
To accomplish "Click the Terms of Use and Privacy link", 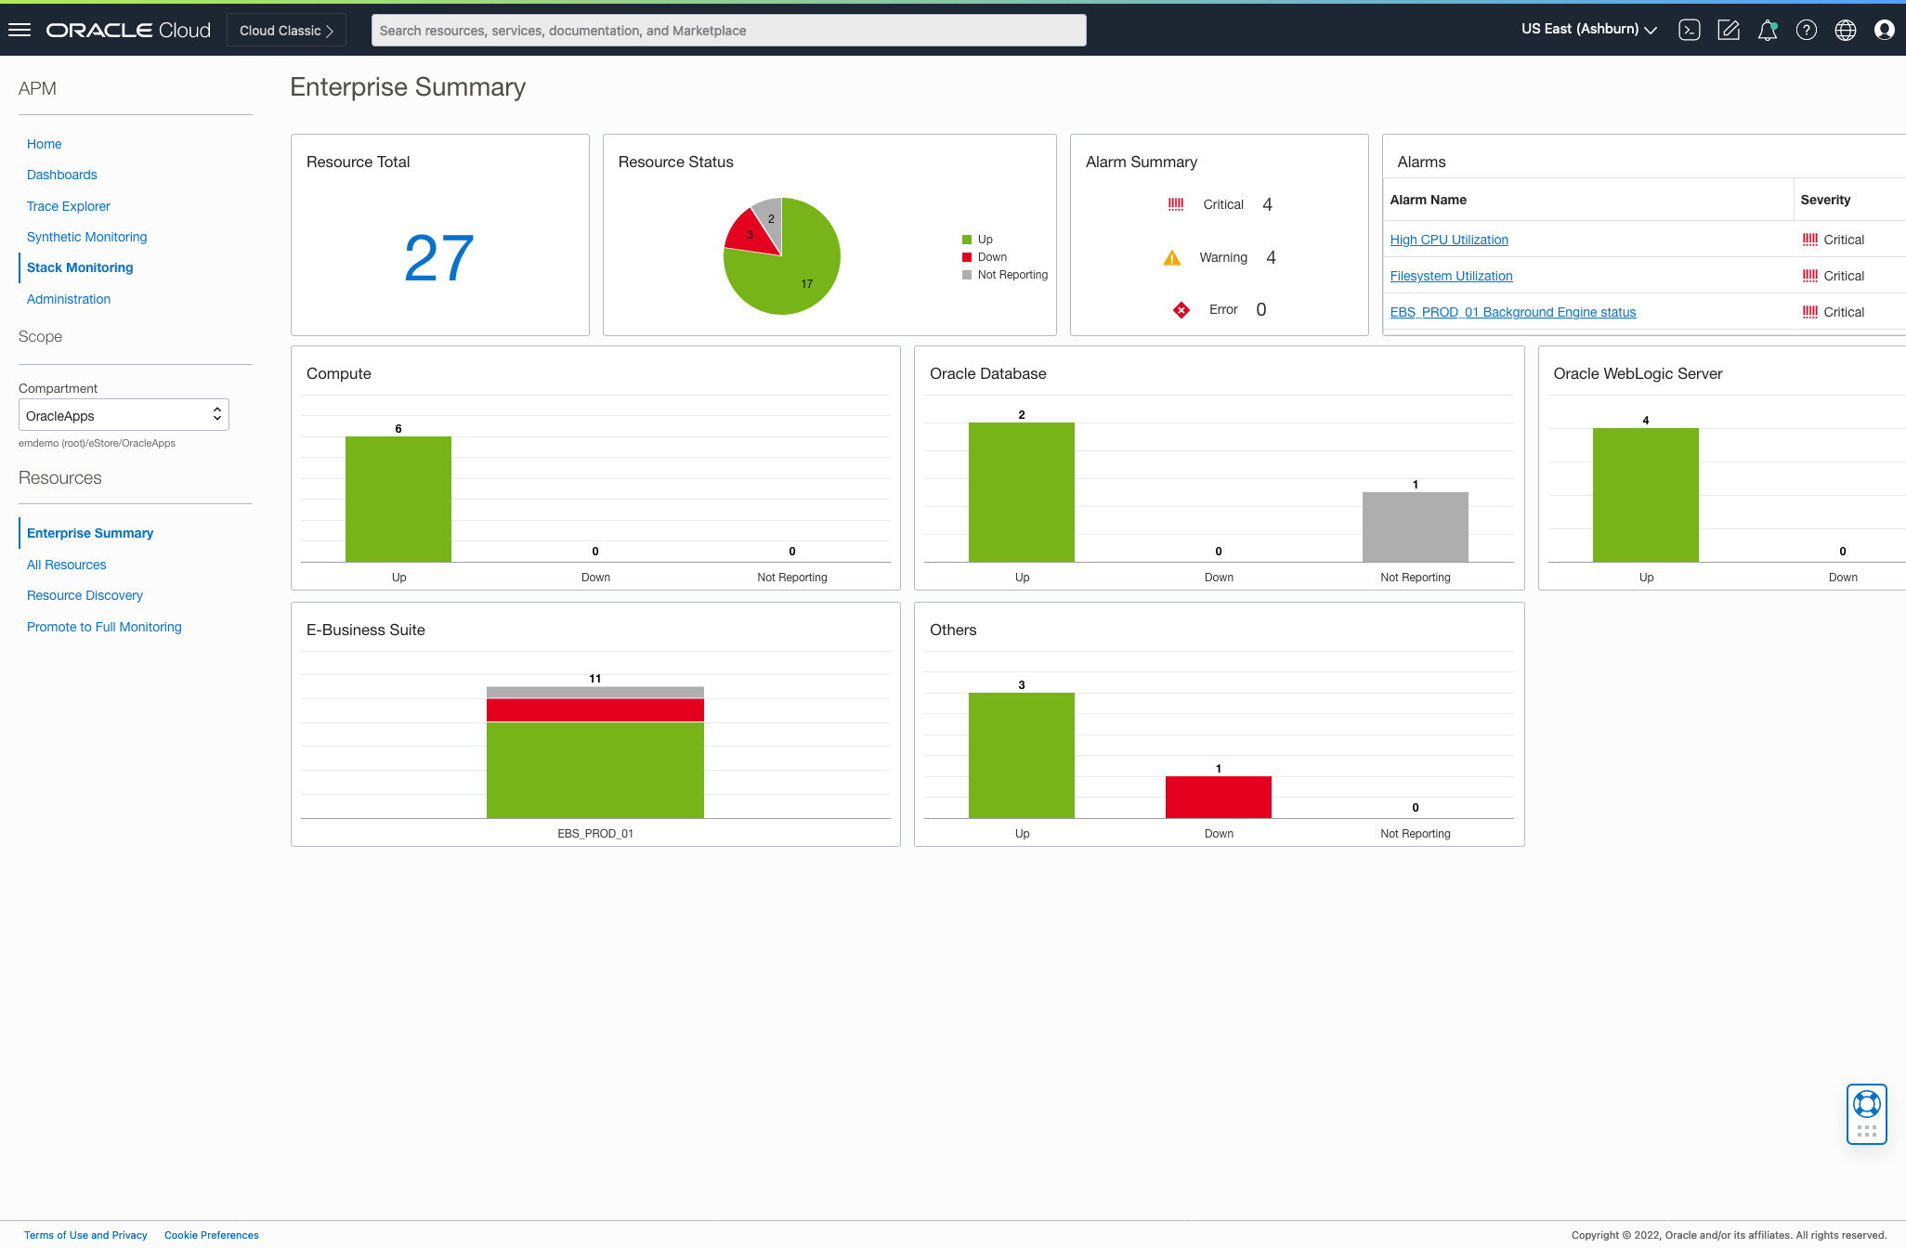I will (x=85, y=1235).
